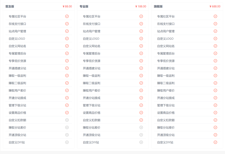Click the ¥188.00 price of 专业版
This screenshot has width=225, height=154.
tap(141, 6)
